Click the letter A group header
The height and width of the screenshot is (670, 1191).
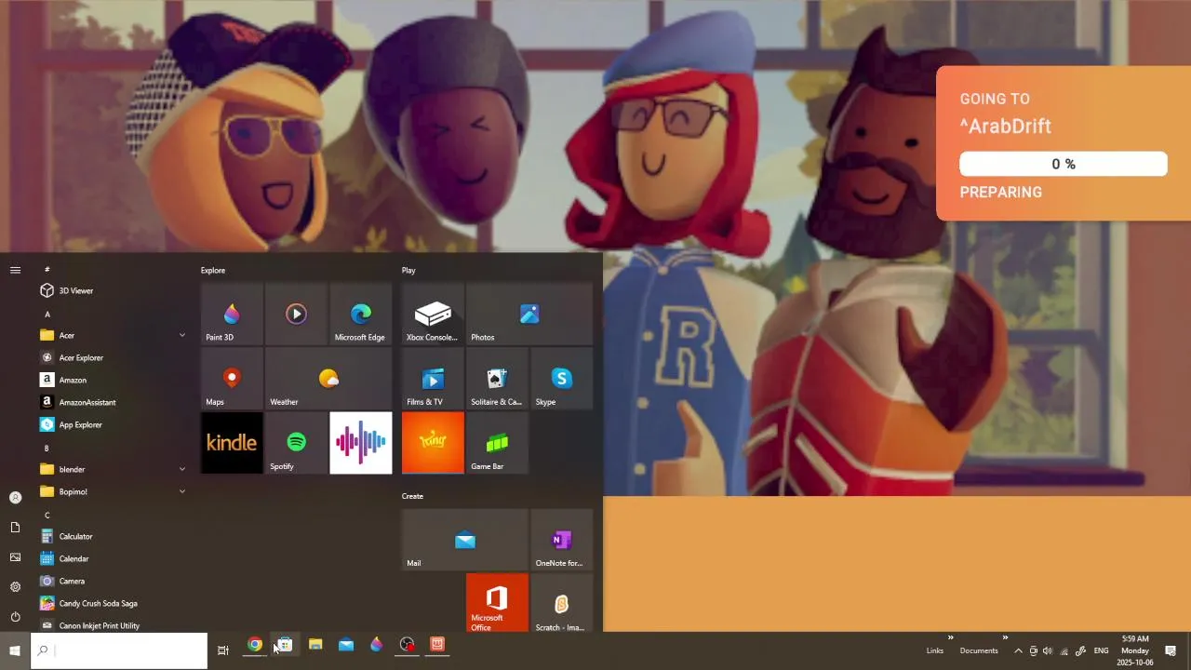click(x=47, y=314)
